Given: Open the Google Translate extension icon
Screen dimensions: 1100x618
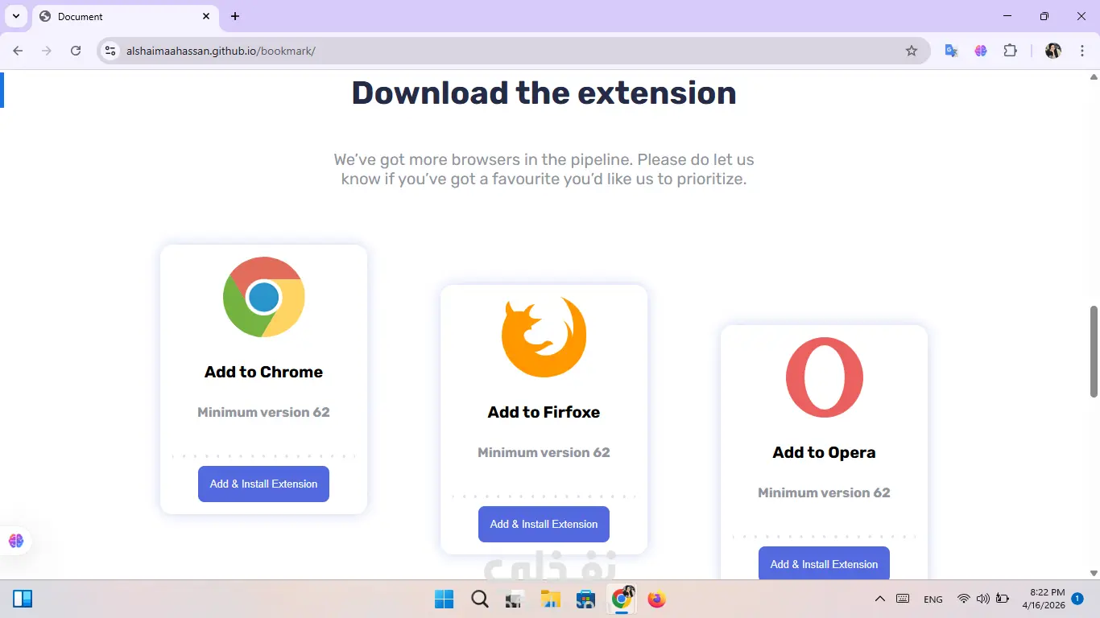Looking at the screenshot, I should (951, 51).
